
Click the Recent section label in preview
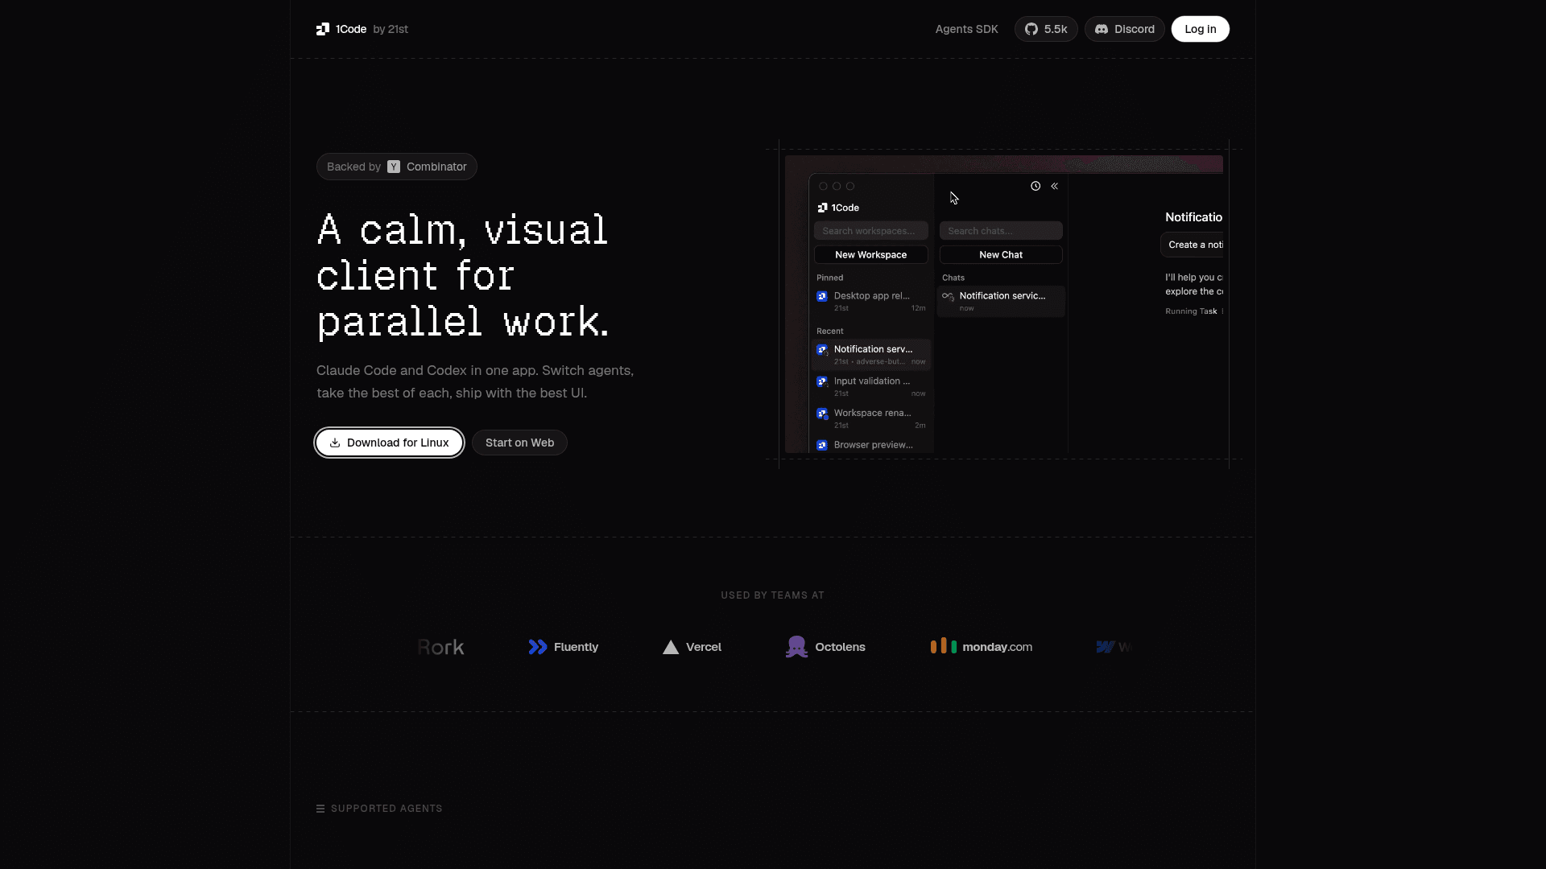[x=829, y=332]
